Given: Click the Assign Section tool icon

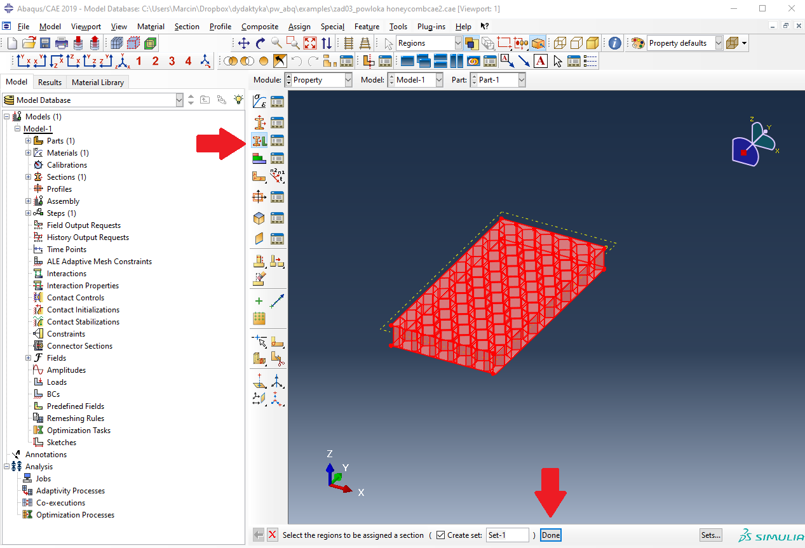Looking at the screenshot, I should tap(259, 140).
